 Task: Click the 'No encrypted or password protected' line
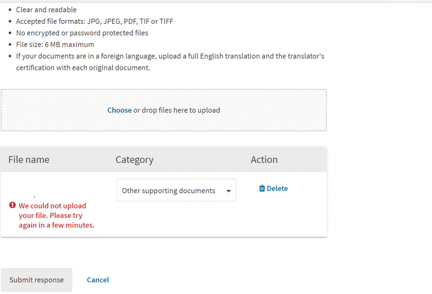(x=82, y=33)
